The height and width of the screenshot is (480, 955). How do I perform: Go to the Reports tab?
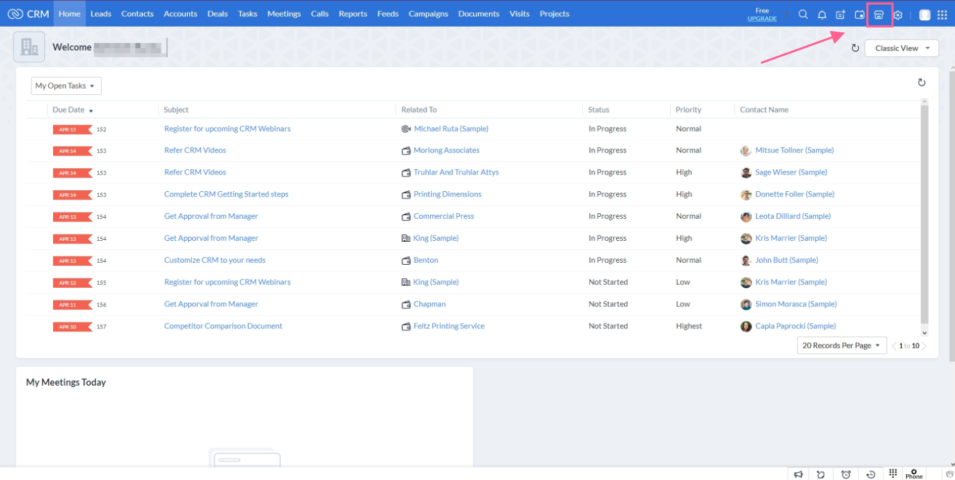(x=353, y=14)
